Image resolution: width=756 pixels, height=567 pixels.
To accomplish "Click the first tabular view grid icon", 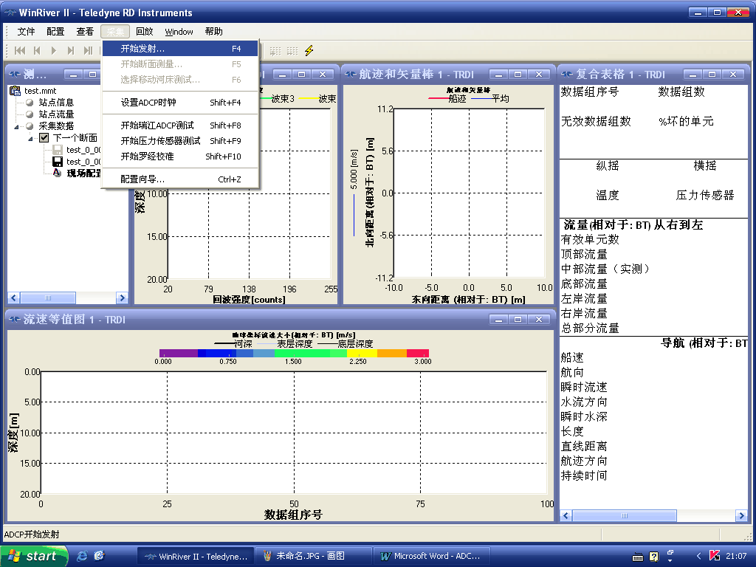I will pyautogui.click(x=275, y=49).
